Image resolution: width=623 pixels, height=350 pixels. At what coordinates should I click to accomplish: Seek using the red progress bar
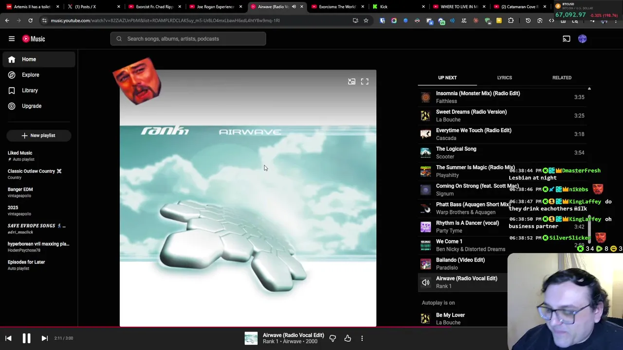click(311, 327)
